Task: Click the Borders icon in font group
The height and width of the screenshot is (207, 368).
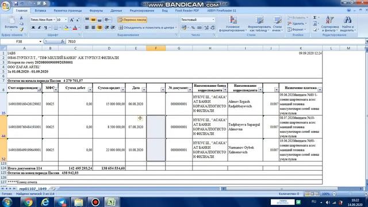Action: click(x=56, y=28)
